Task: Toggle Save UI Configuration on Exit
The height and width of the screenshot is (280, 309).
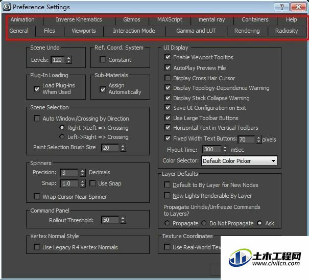Action: pos(168,108)
